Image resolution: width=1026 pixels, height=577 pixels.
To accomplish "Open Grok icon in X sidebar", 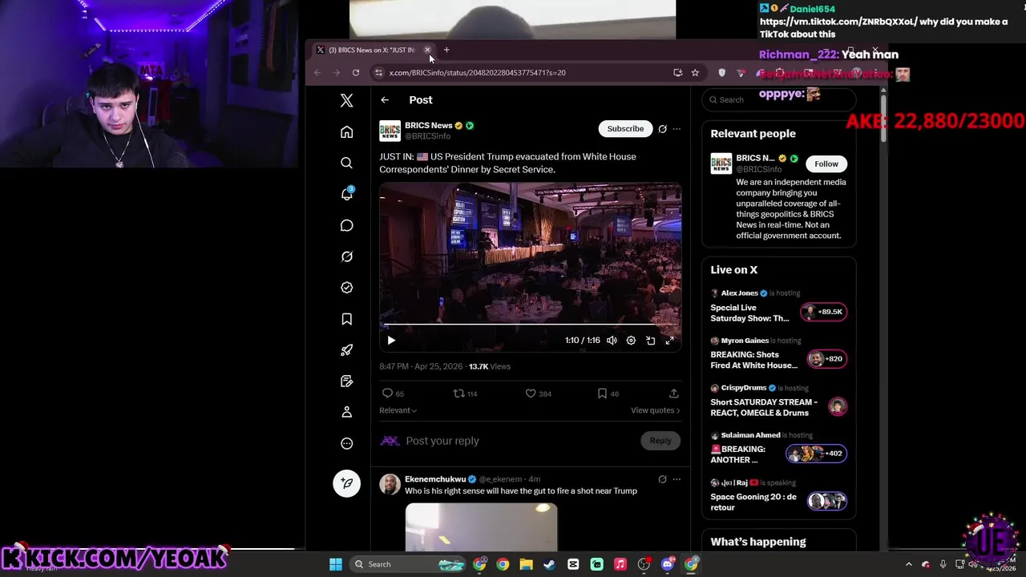I will (346, 256).
